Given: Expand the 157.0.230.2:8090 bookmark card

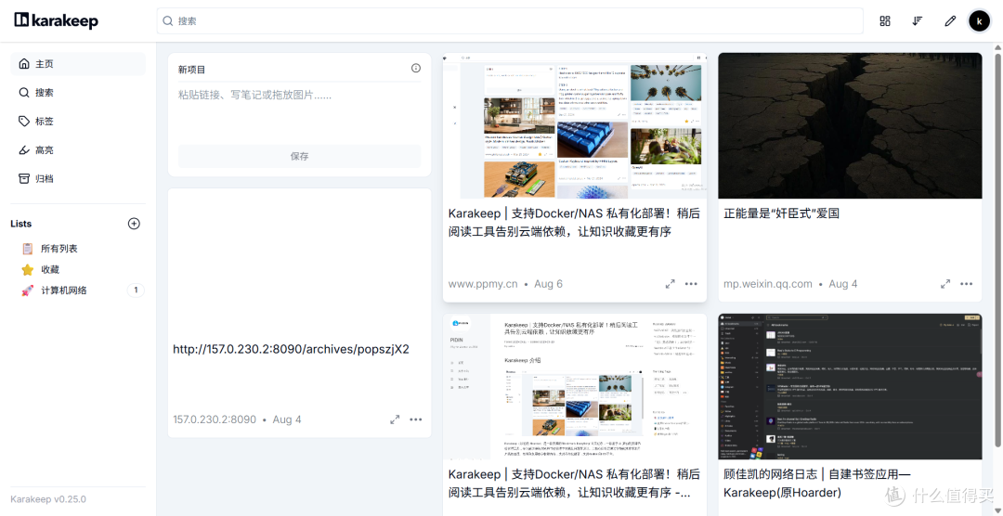Looking at the screenshot, I should [x=395, y=419].
